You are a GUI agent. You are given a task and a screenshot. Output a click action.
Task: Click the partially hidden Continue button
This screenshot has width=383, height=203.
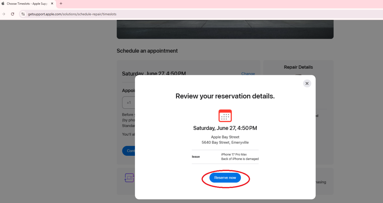coord(129,151)
